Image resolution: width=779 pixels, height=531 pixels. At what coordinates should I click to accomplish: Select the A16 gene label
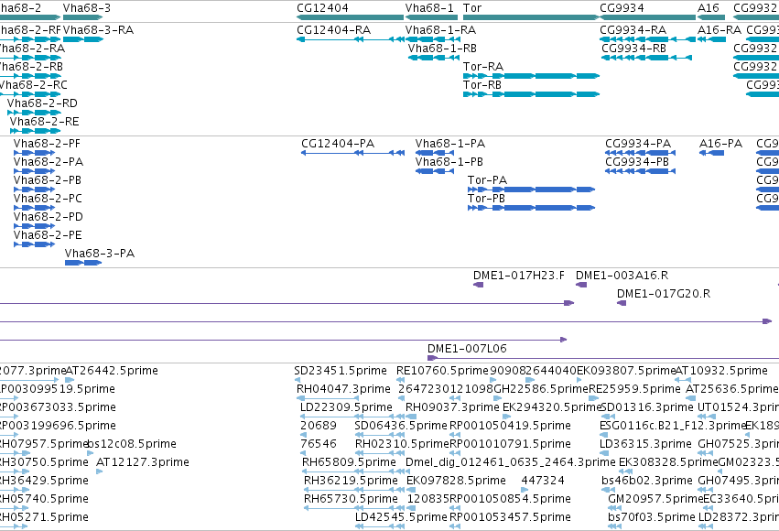point(708,8)
